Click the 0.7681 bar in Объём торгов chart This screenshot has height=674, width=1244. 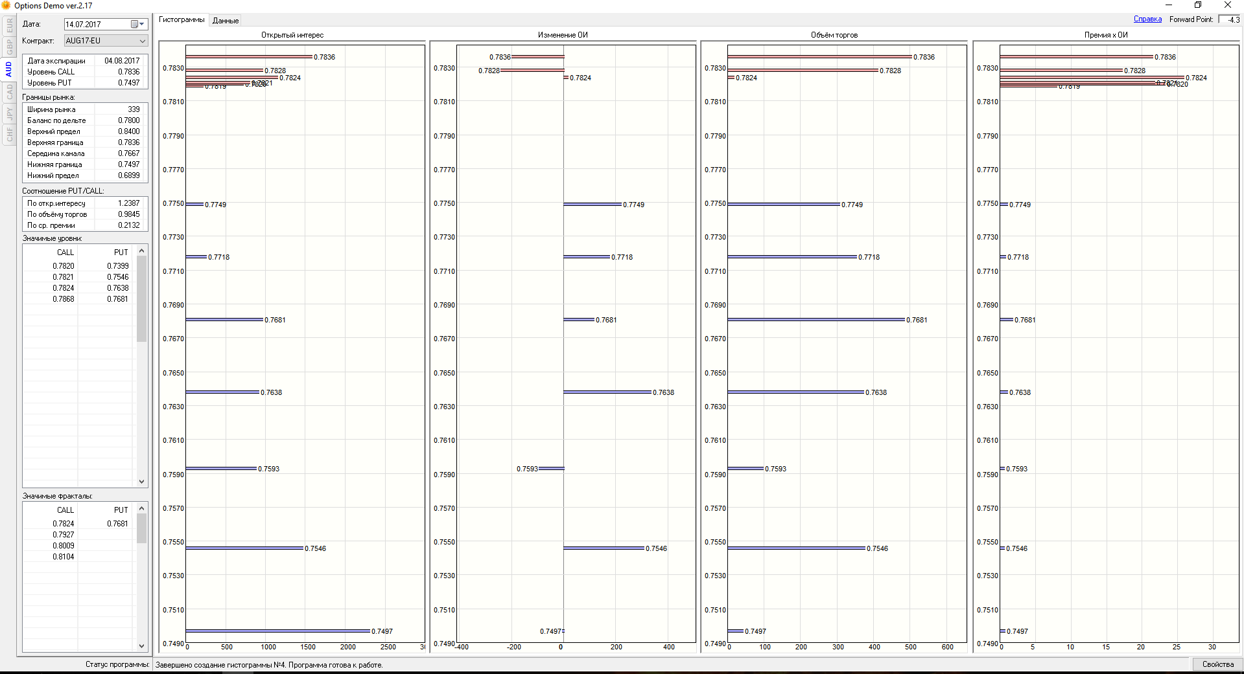[816, 319]
